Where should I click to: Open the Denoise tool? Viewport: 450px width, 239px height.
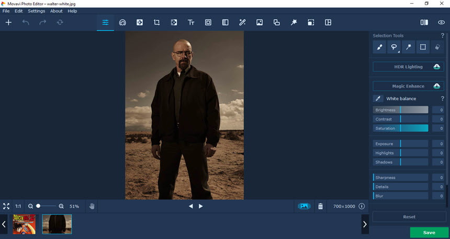(x=226, y=22)
